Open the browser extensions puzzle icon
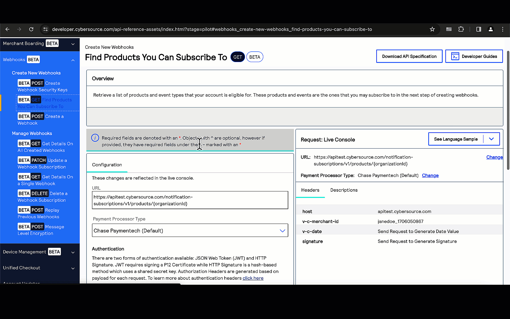This screenshot has height=319, width=510. (x=461, y=29)
